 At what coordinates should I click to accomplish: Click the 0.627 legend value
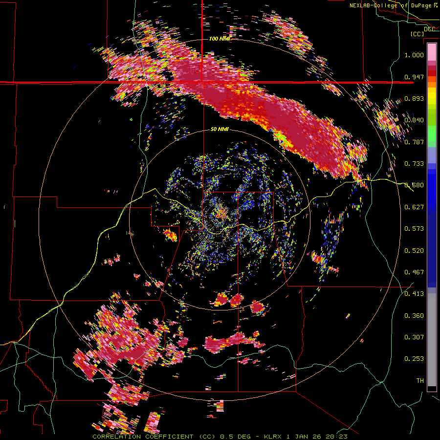click(414, 207)
